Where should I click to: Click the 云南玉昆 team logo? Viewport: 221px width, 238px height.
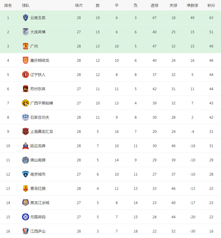click(x=25, y=18)
